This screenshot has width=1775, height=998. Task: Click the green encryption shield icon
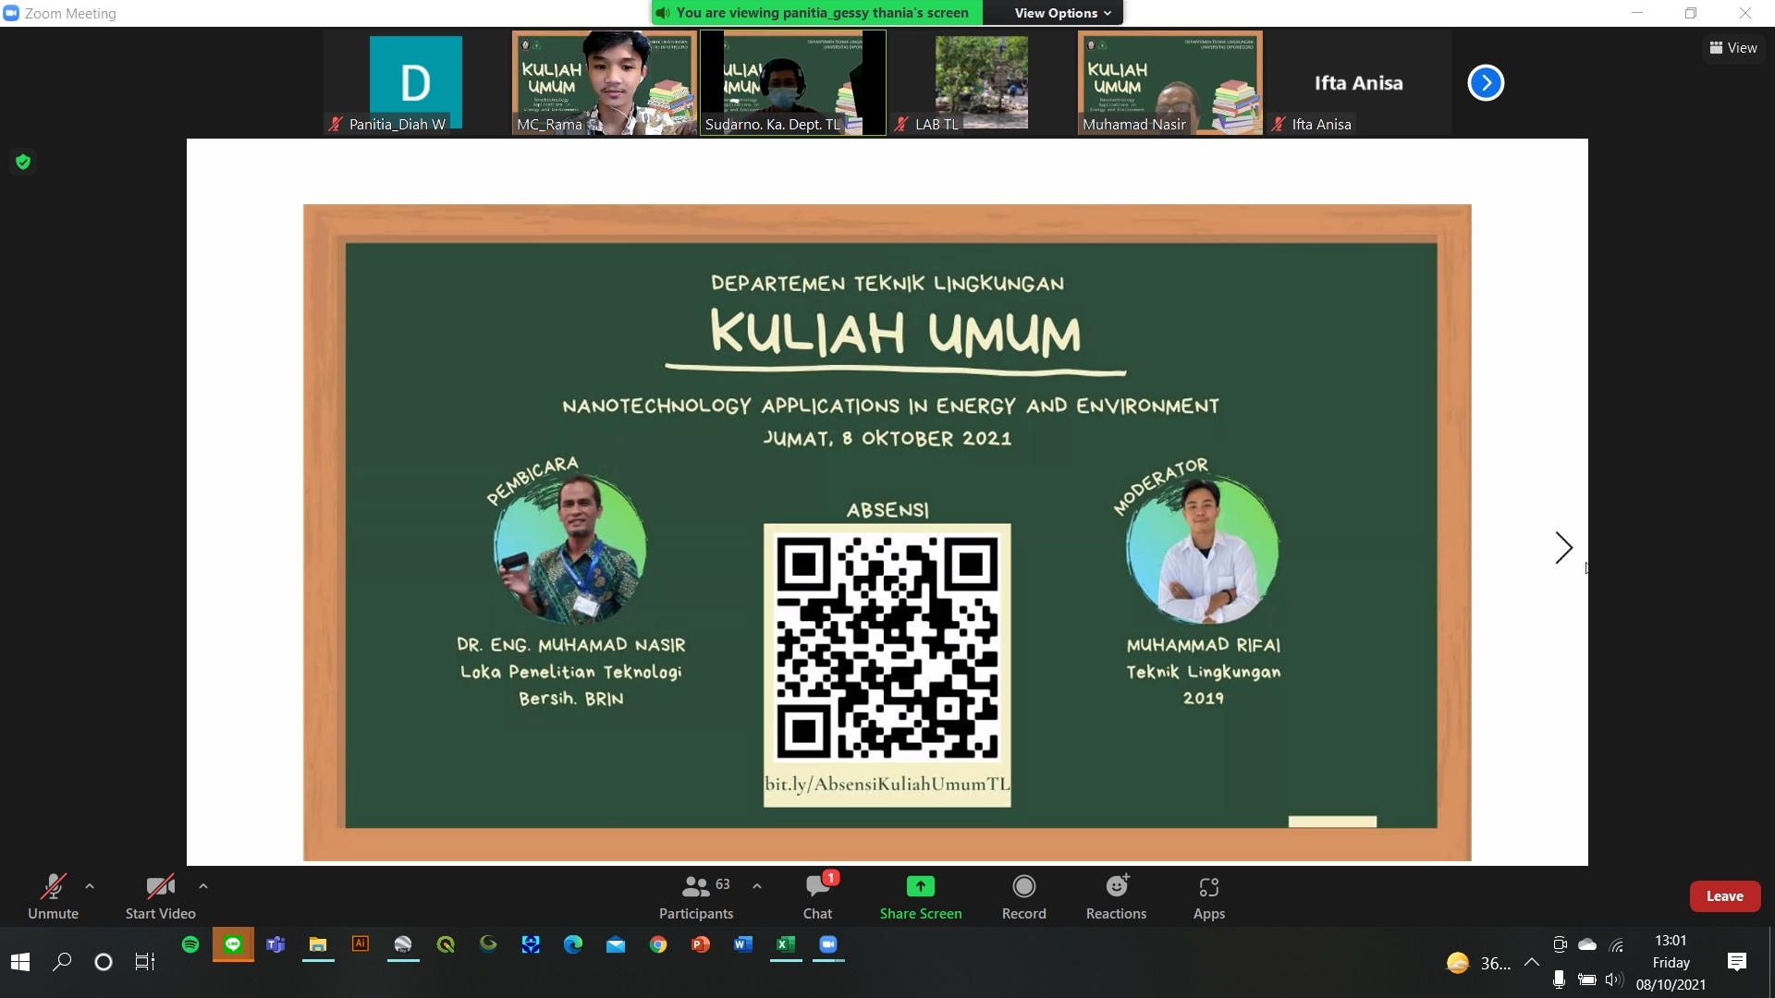point(23,163)
